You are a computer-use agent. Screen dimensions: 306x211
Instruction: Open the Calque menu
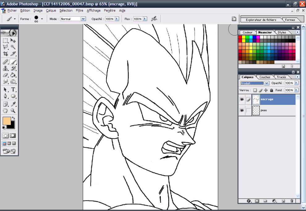click(x=51, y=10)
